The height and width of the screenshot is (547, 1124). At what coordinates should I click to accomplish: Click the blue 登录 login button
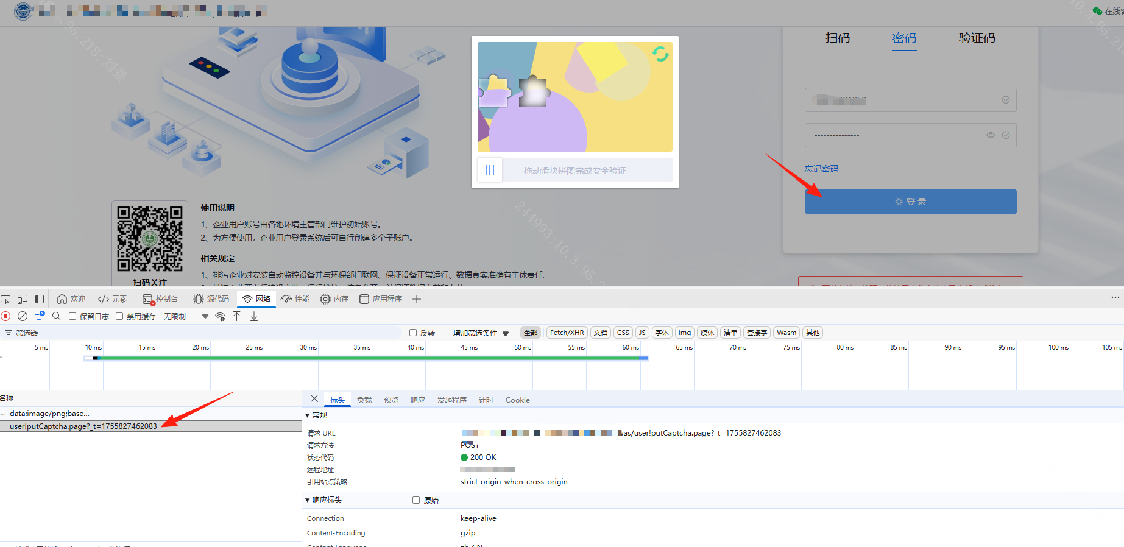click(x=910, y=202)
